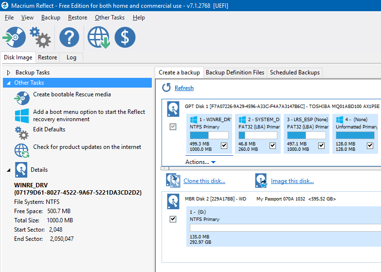381x272 pixels.
Task: Click the GPT Disk 1 drive icon
Action: (x=173, y=109)
